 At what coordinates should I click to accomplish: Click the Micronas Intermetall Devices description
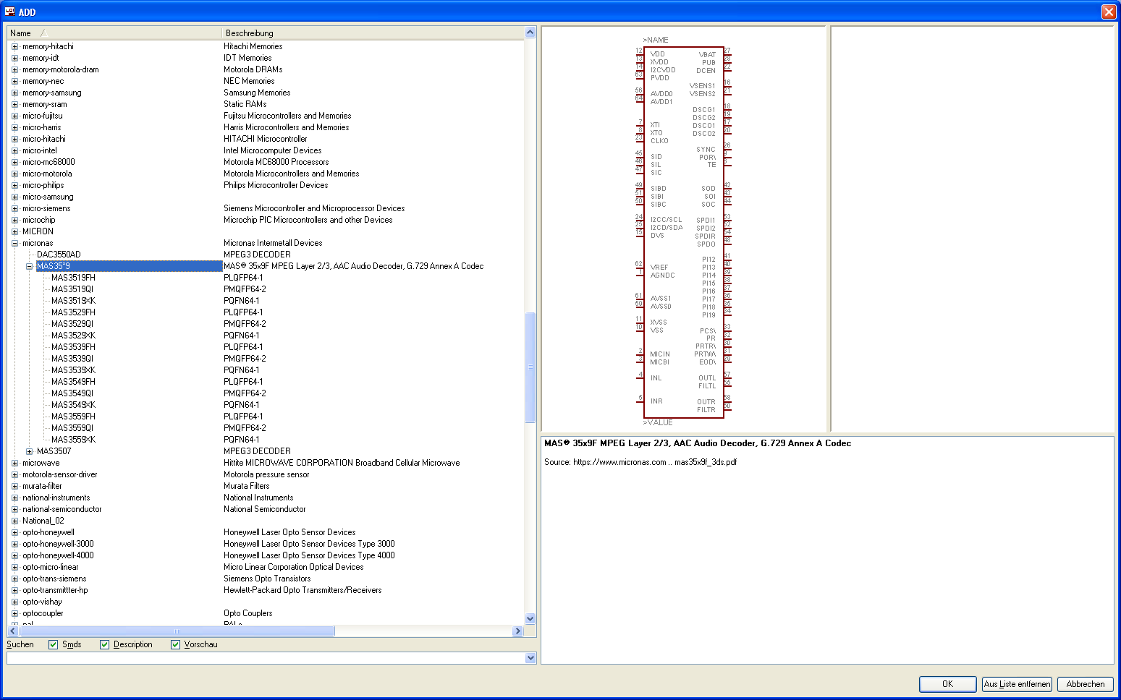(273, 243)
